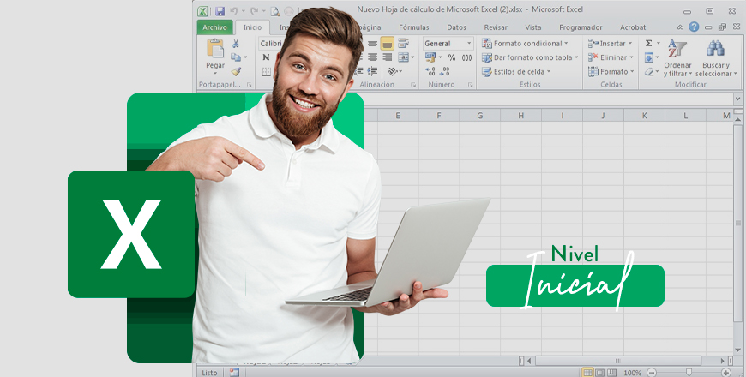Open the blue Help question mark icon
Viewport: 746px width, 377px height.
694,27
